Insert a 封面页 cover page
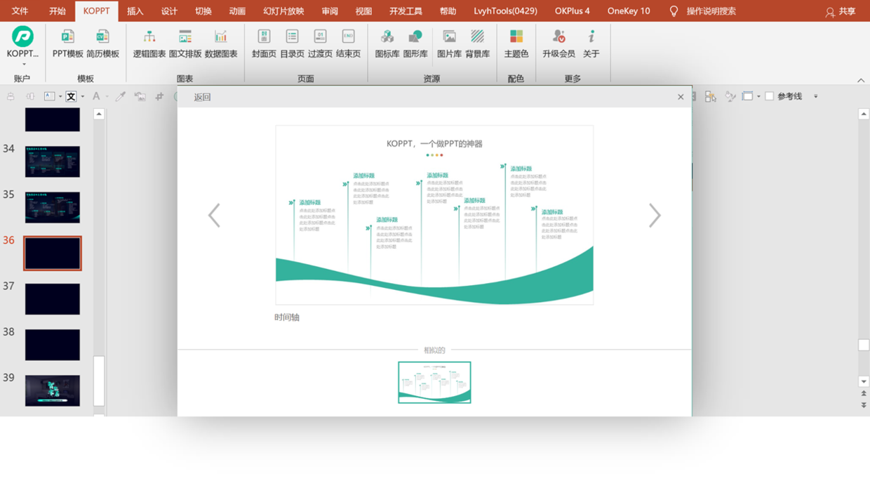Viewport: 870px width, 488px height. 264,44
